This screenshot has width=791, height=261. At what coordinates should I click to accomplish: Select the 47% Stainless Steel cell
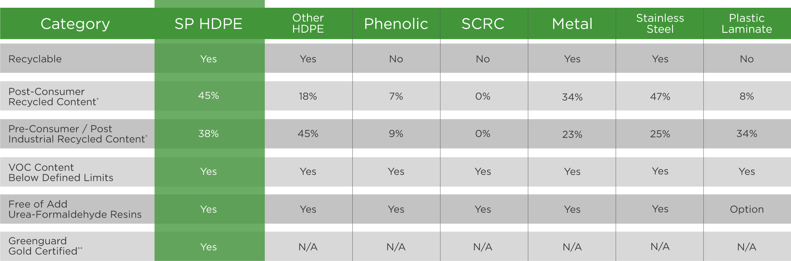pos(660,97)
